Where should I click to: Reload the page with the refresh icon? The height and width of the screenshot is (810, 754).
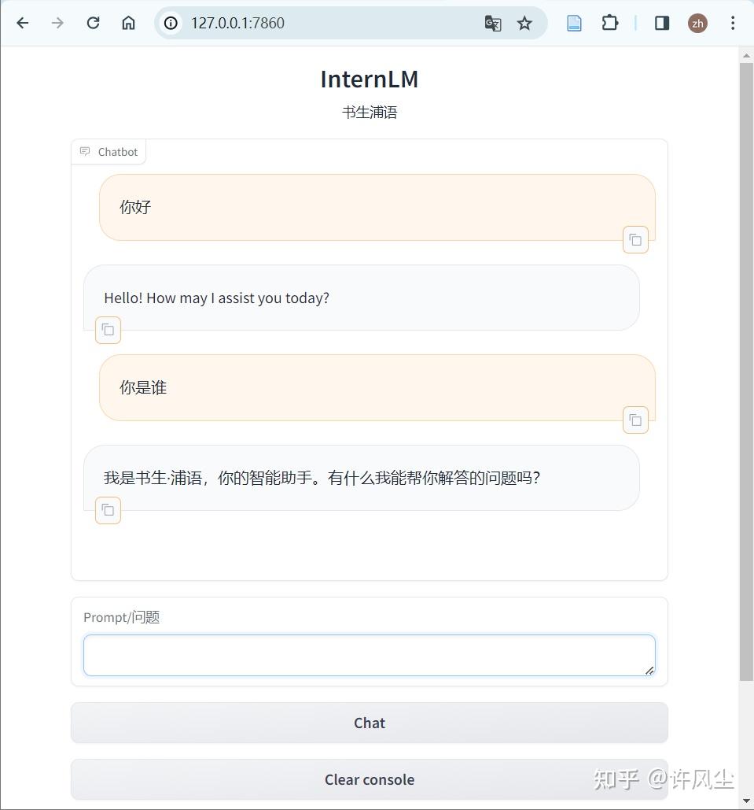pos(92,23)
